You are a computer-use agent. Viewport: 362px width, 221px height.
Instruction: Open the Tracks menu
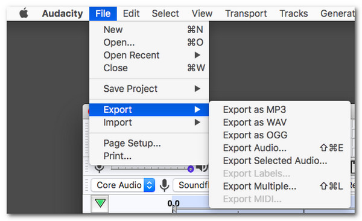click(x=294, y=14)
